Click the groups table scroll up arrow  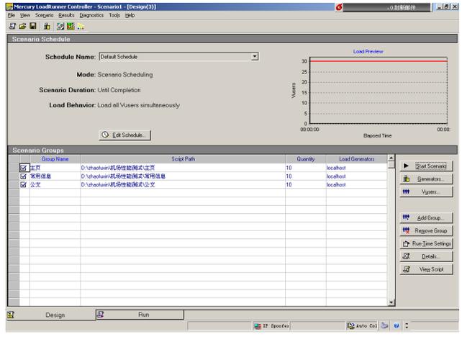[391, 158]
